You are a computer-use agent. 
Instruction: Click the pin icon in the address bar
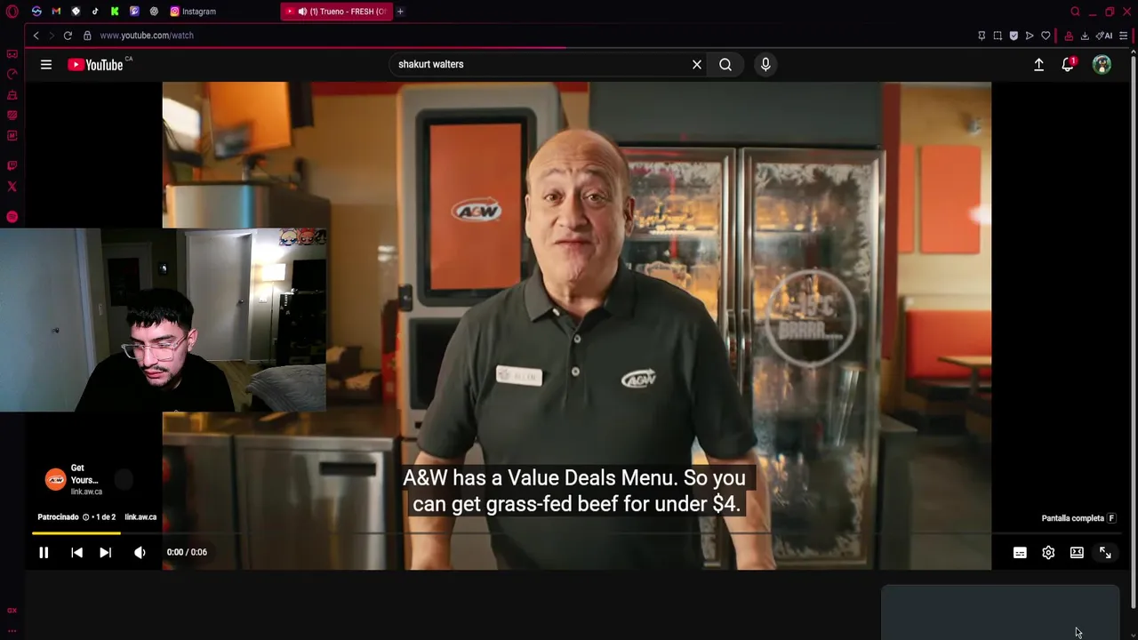982,36
